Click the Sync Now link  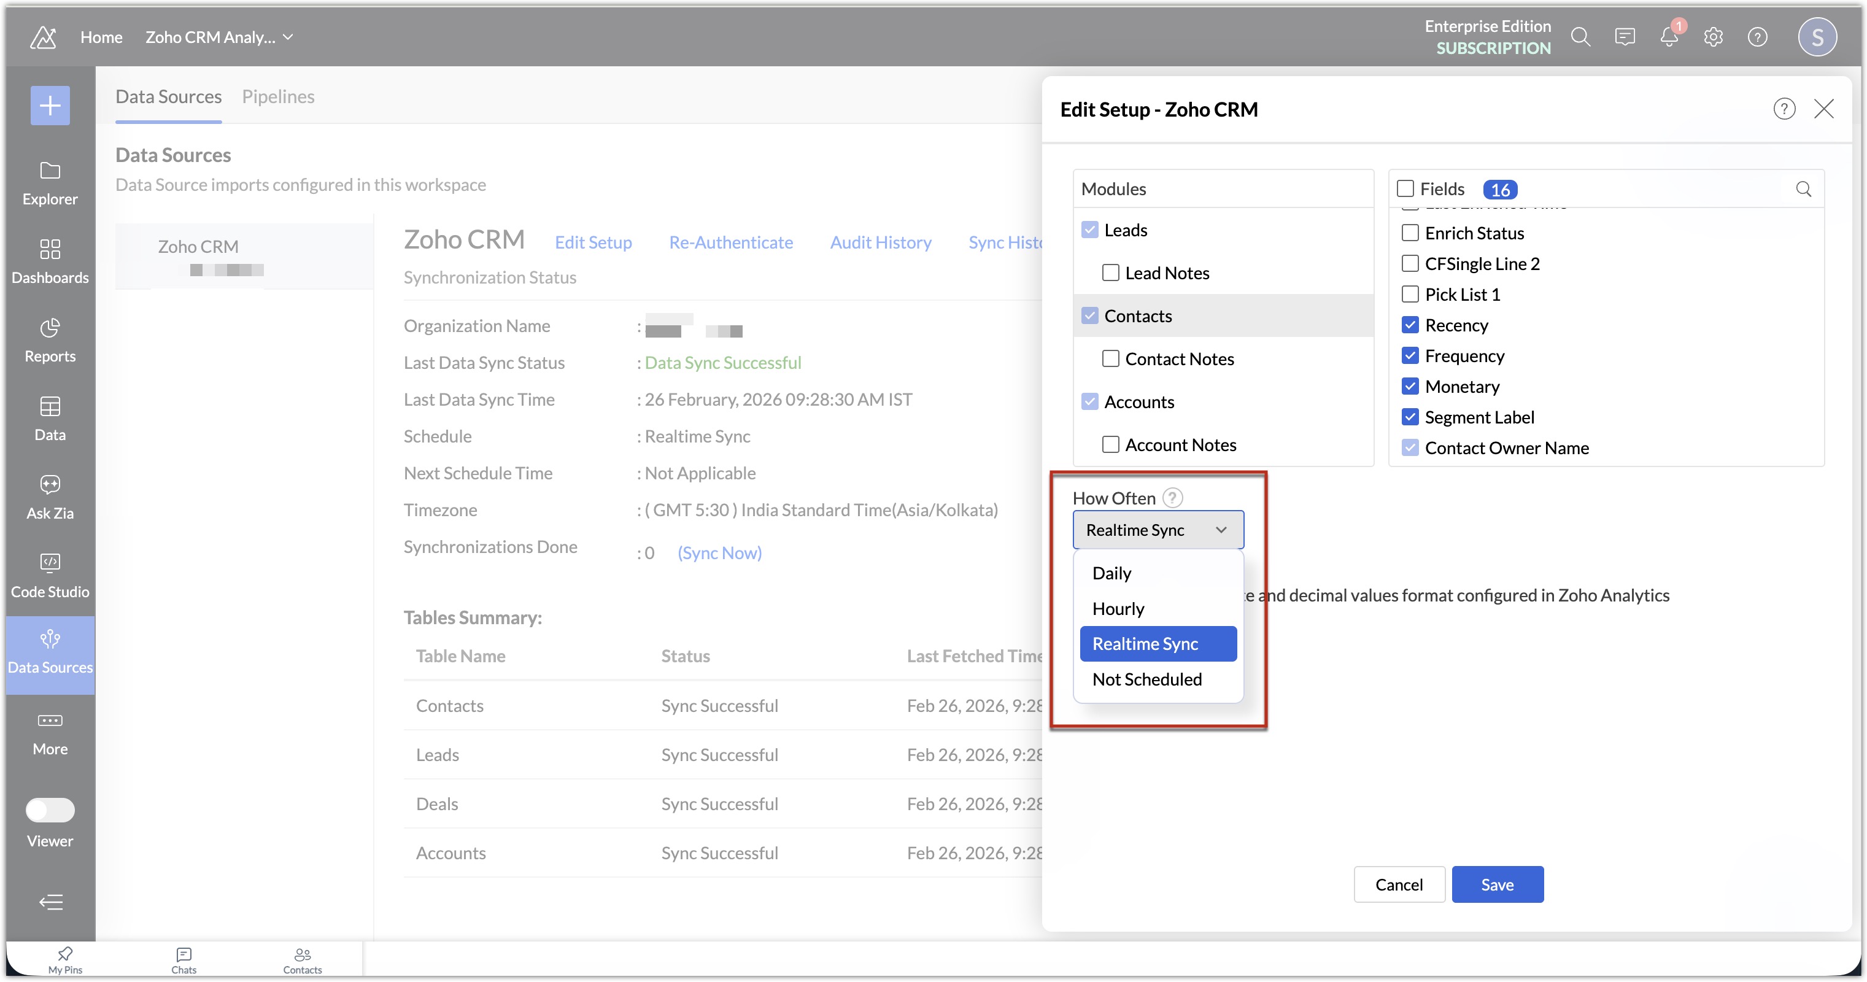[x=719, y=554]
